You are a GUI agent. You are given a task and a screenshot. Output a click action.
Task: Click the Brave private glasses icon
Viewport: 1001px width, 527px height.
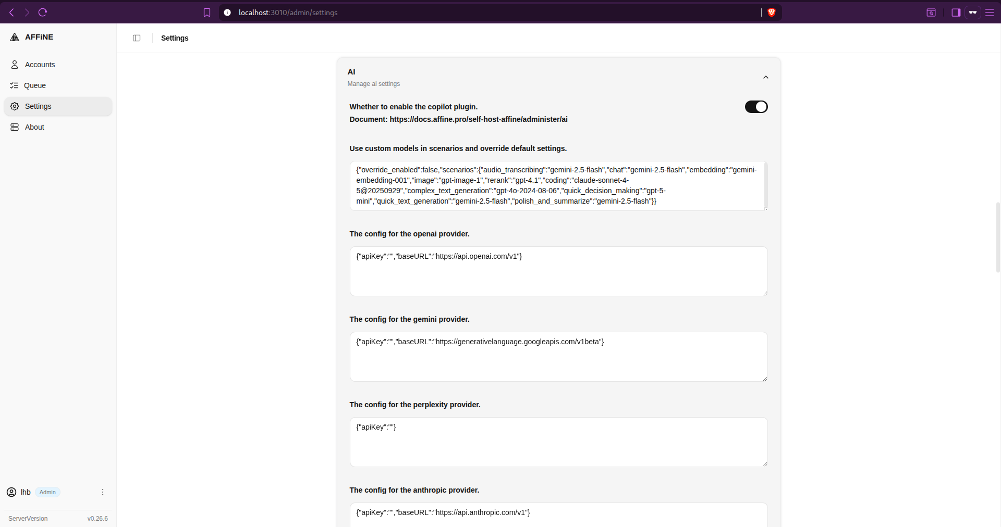click(973, 12)
